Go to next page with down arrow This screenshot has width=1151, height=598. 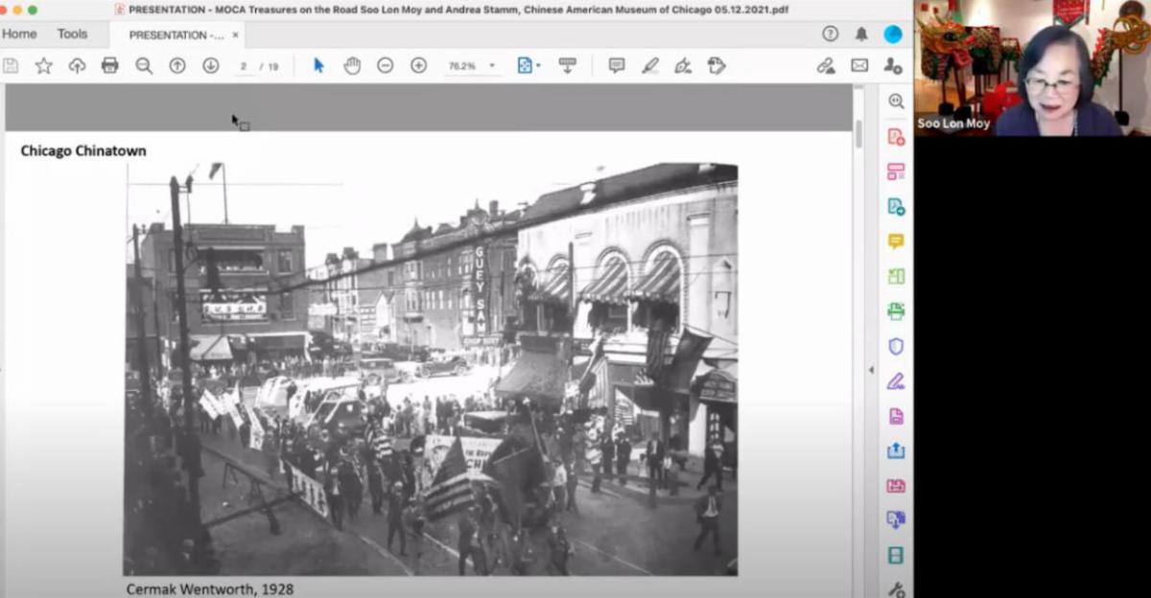pos(210,65)
